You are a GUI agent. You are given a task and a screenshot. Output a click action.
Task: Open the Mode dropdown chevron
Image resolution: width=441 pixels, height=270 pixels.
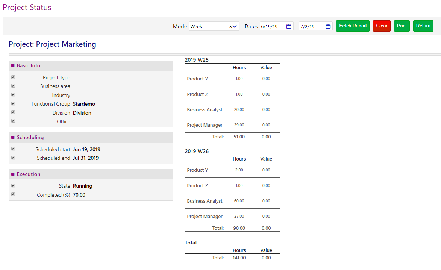235,26
